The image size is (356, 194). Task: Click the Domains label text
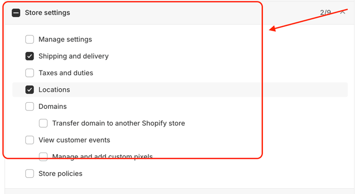[53, 106]
